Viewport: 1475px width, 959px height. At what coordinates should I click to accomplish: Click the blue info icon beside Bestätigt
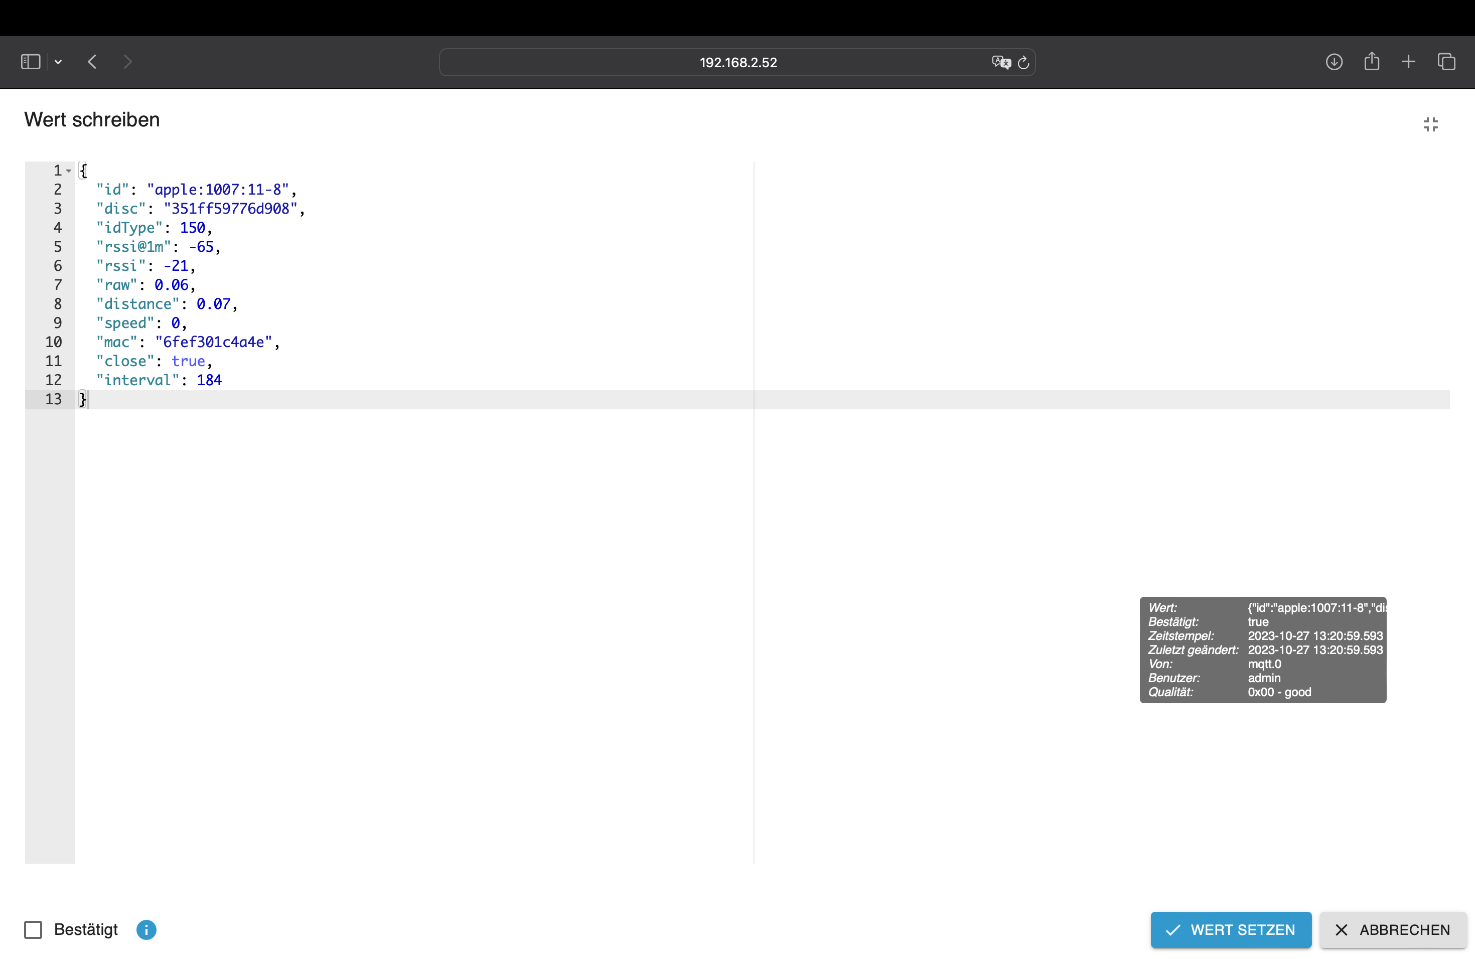click(146, 929)
